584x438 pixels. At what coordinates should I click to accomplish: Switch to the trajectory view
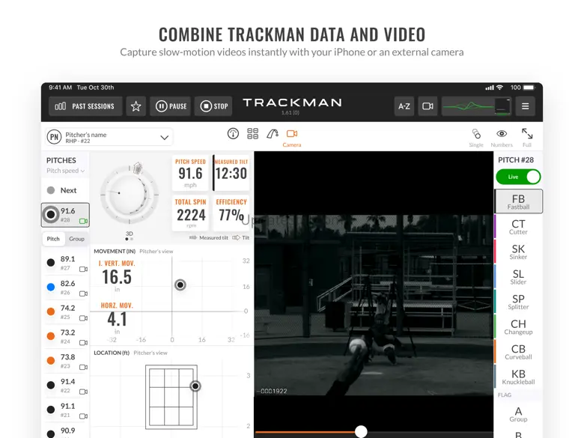coord(273,133)
